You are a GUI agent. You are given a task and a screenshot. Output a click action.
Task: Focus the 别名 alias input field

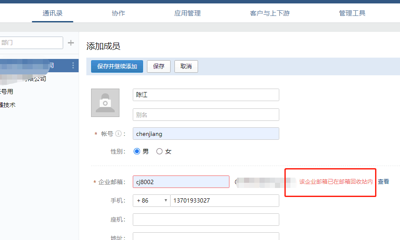(206, 115)
